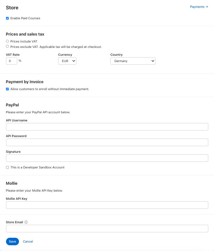Open the Currency EUR dropdown

tap(67, 61)
